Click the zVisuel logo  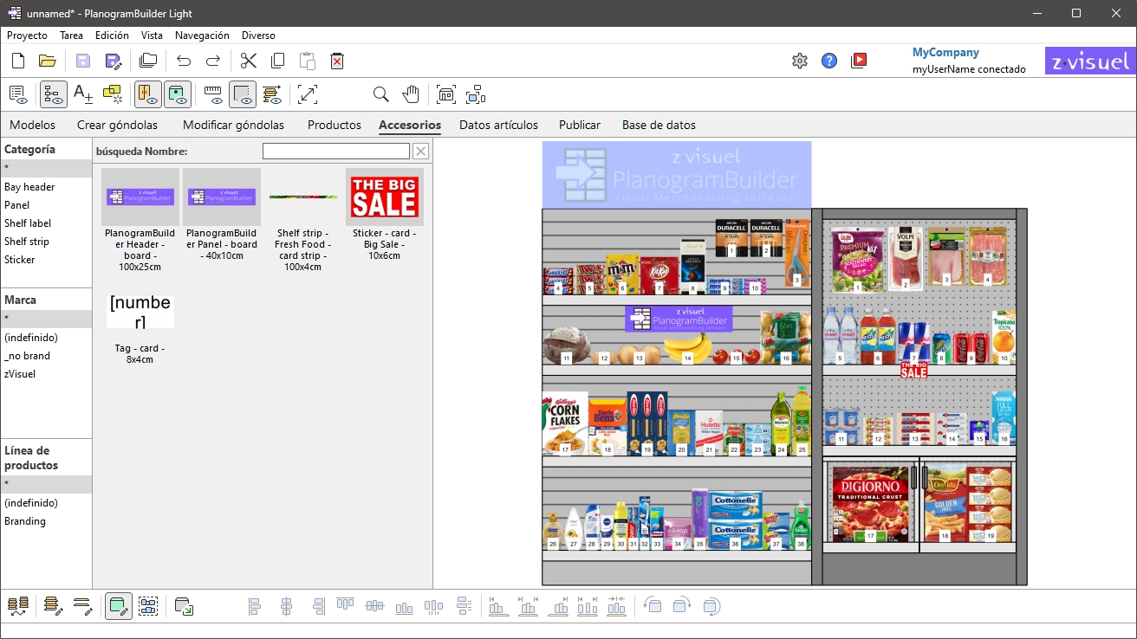1090,61
